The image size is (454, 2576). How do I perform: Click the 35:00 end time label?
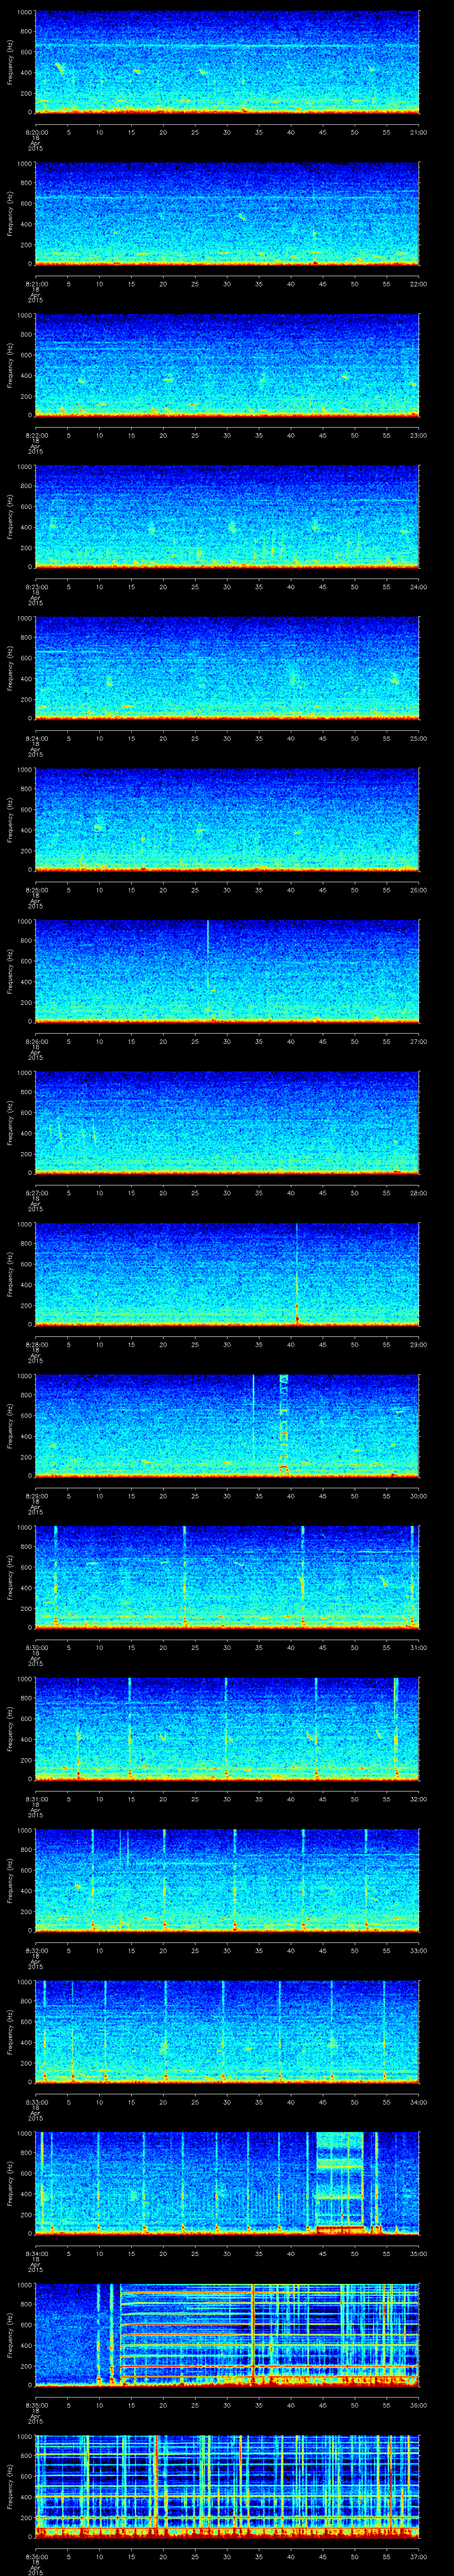click(419, 2253)
